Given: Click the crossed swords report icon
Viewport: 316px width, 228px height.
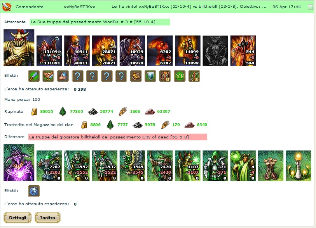Looking at the screenshot, I should (x=7, y=7).
